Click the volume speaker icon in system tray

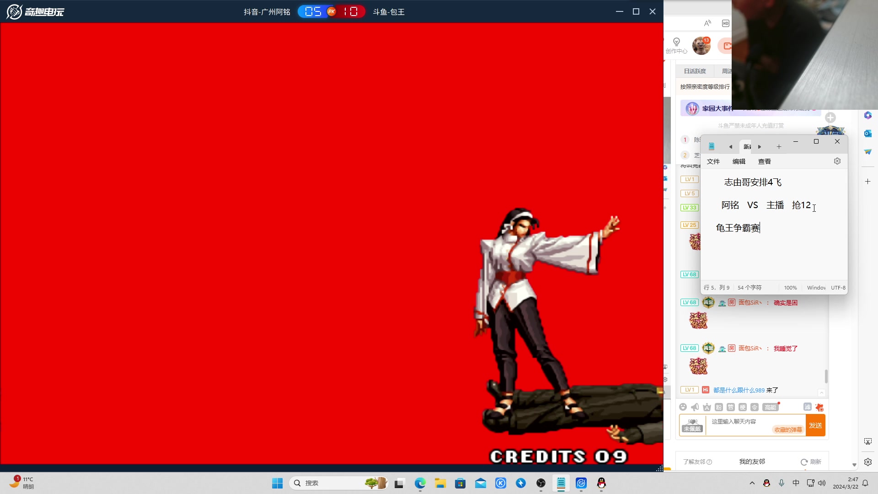(822, 483)
